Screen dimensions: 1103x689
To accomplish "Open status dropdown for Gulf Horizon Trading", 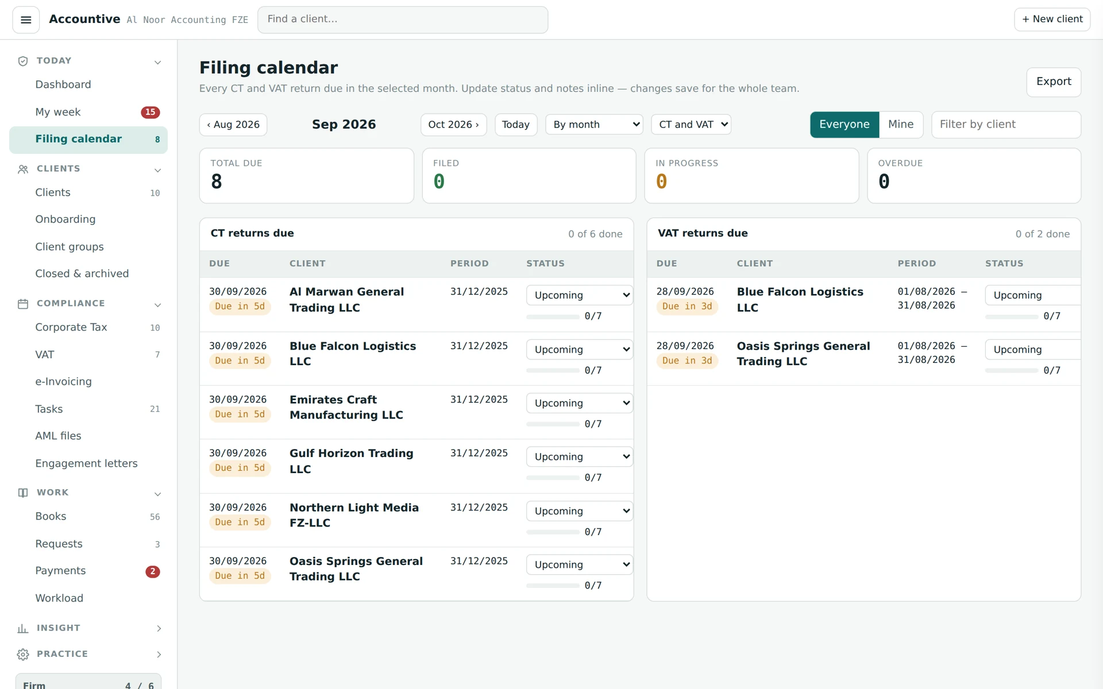I will tap(580, 457).
